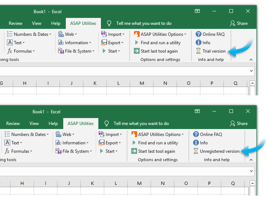
Task: Select column M header in top window
Action: [142, 83]
